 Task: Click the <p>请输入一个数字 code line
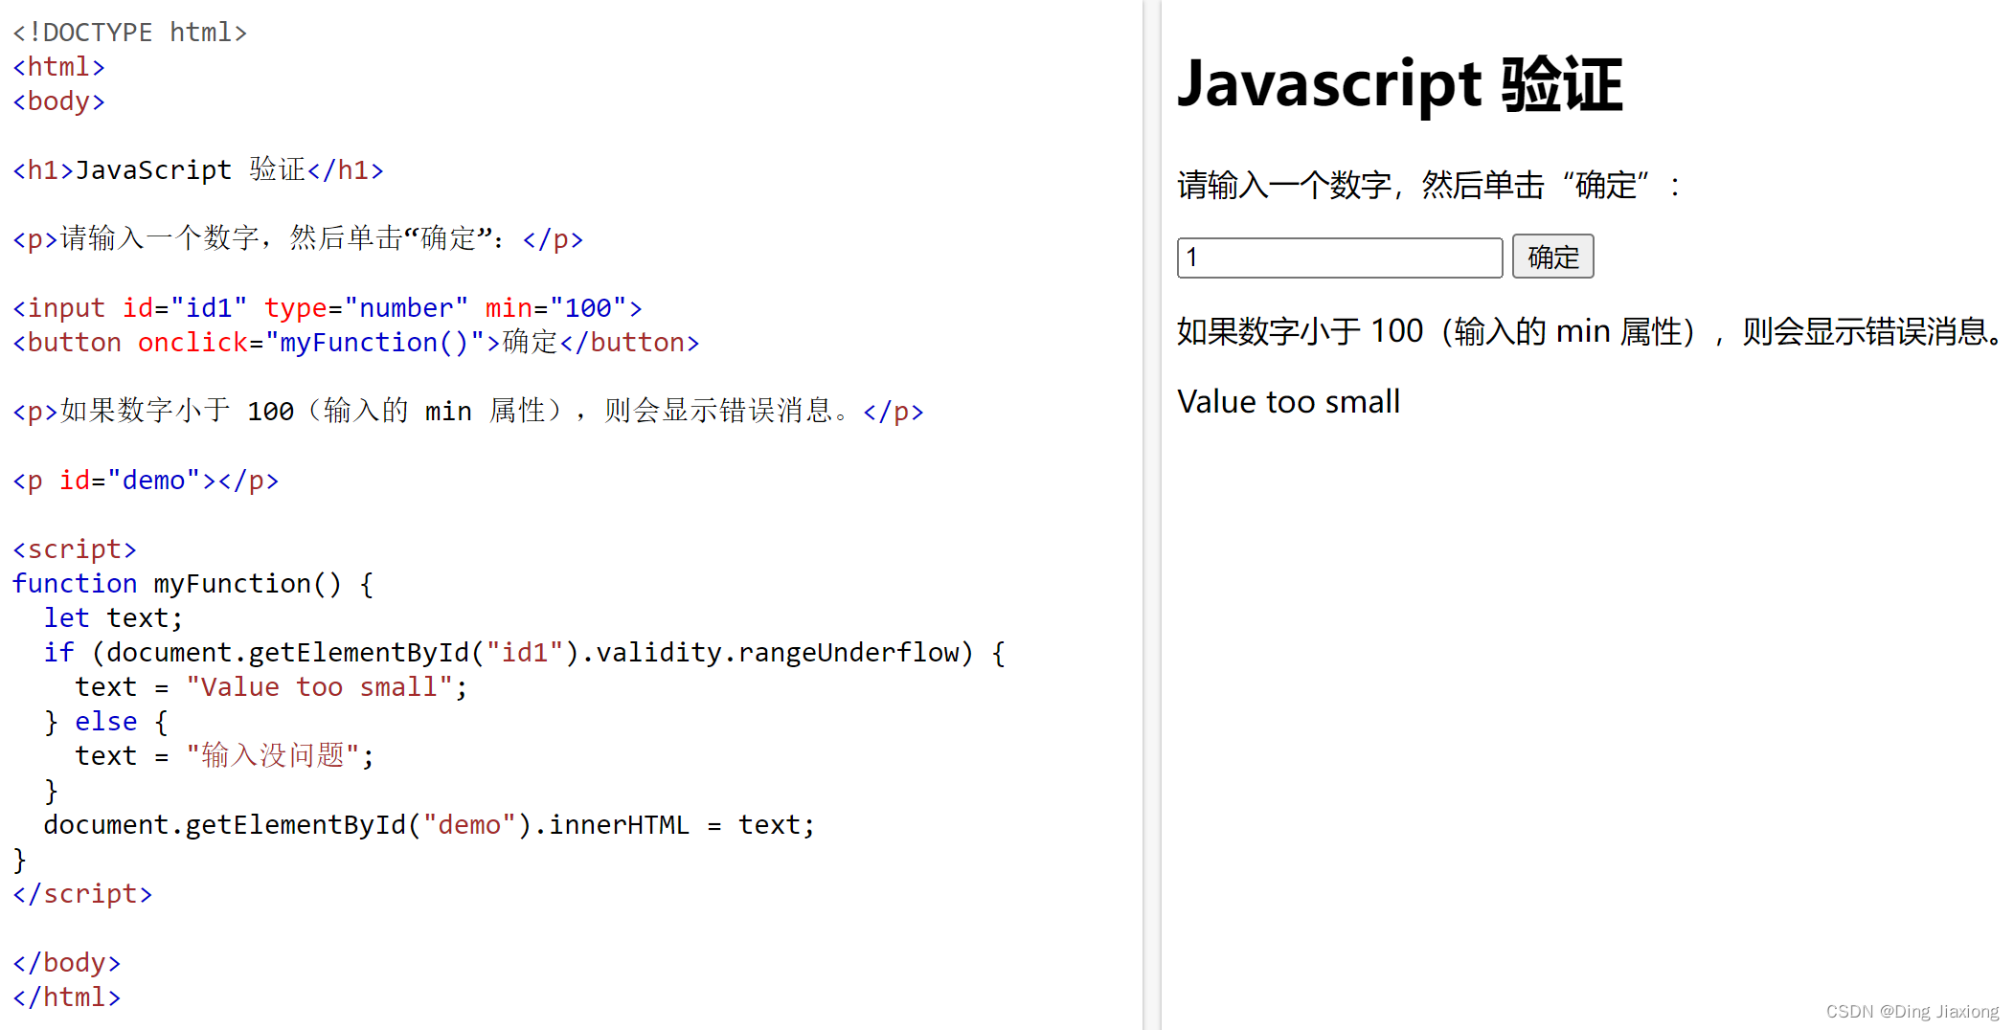(x=298, y=239)
